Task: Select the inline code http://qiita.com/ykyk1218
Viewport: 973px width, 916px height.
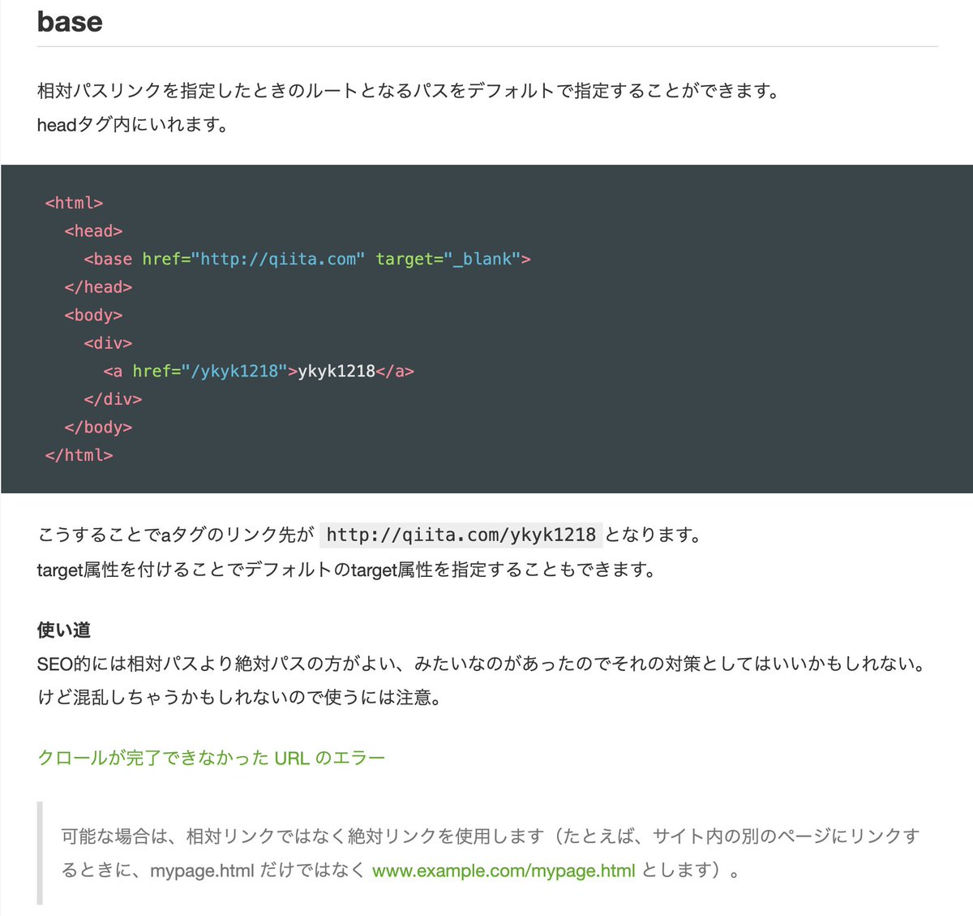Action: coord(461,535)
